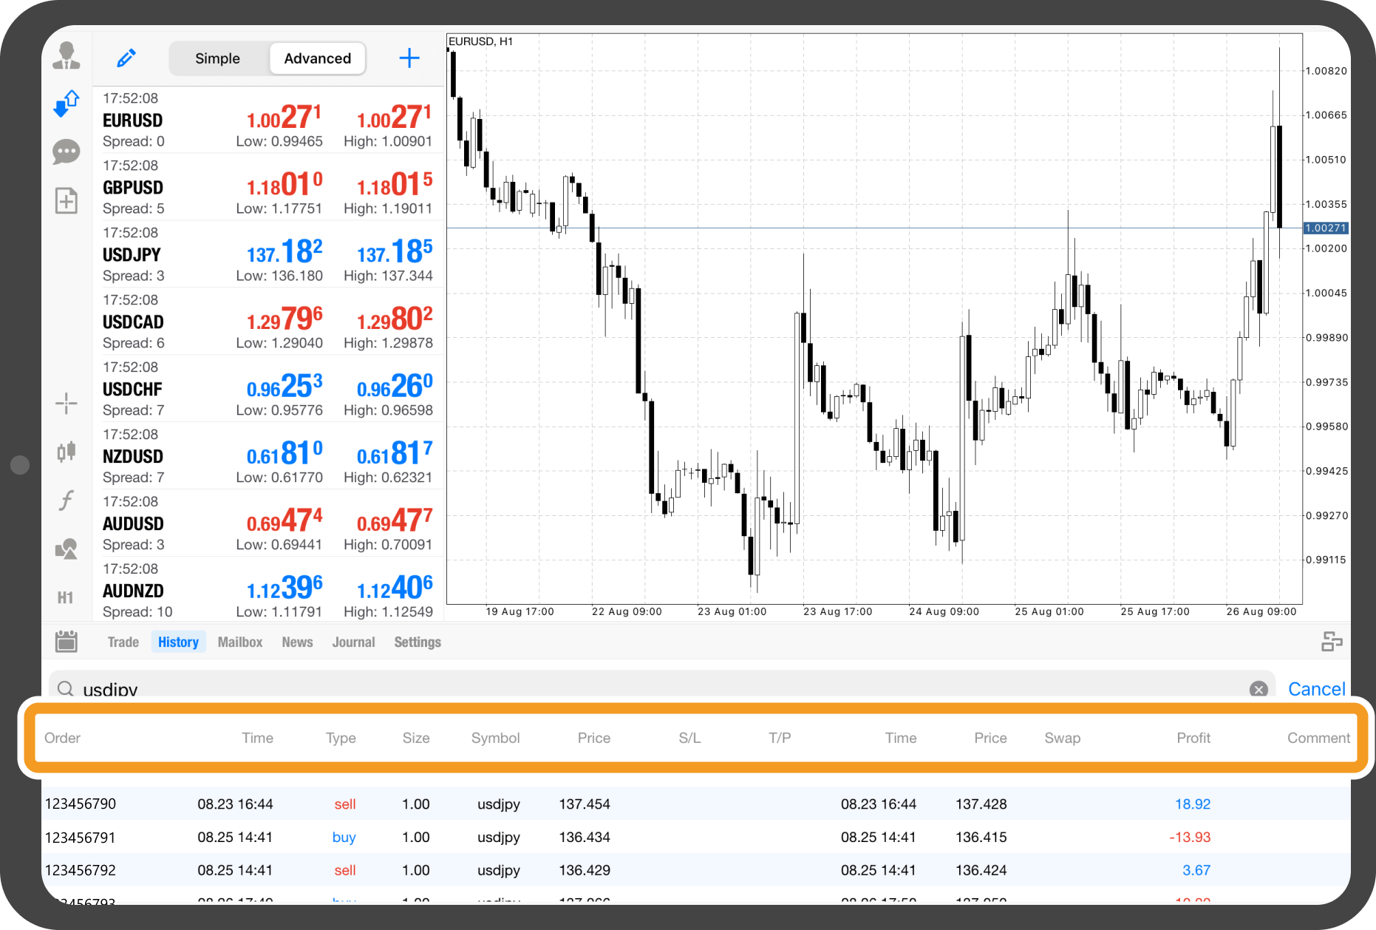Open the accounts profile icon

[67, 56]
